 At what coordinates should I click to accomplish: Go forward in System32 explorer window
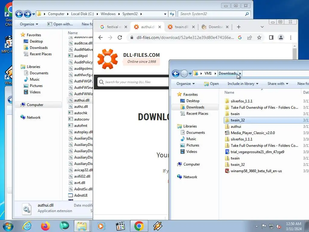[x=27, y=14]
